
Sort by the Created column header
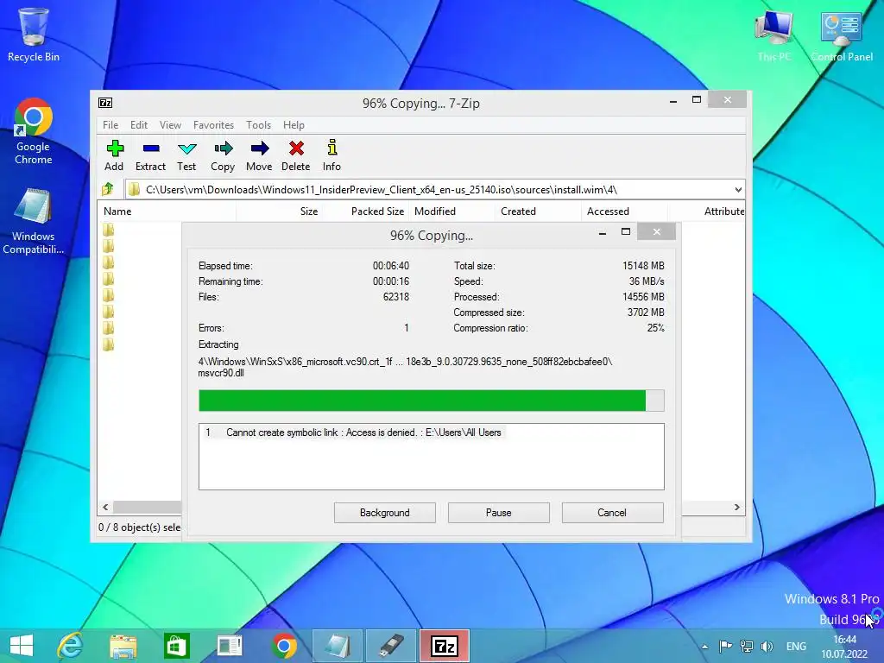pyautogui.click(x=538, y=212)
